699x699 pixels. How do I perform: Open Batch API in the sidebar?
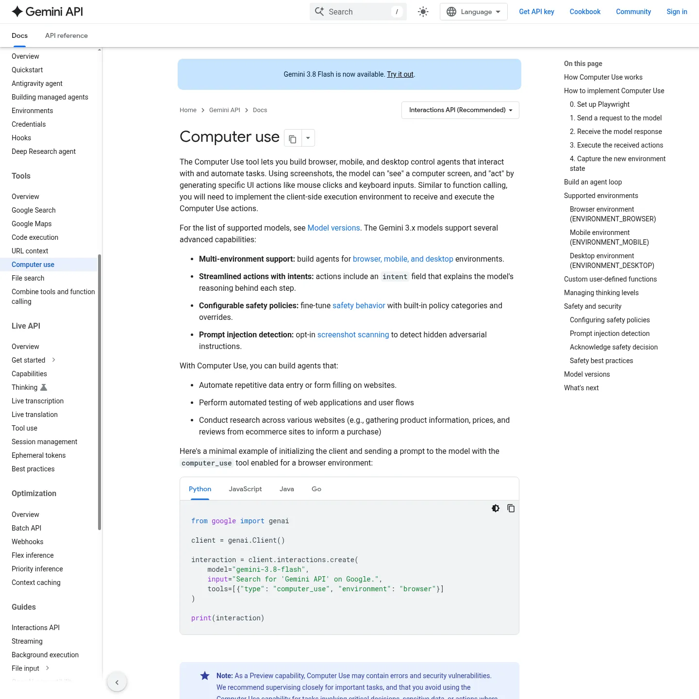pos(26,528)
